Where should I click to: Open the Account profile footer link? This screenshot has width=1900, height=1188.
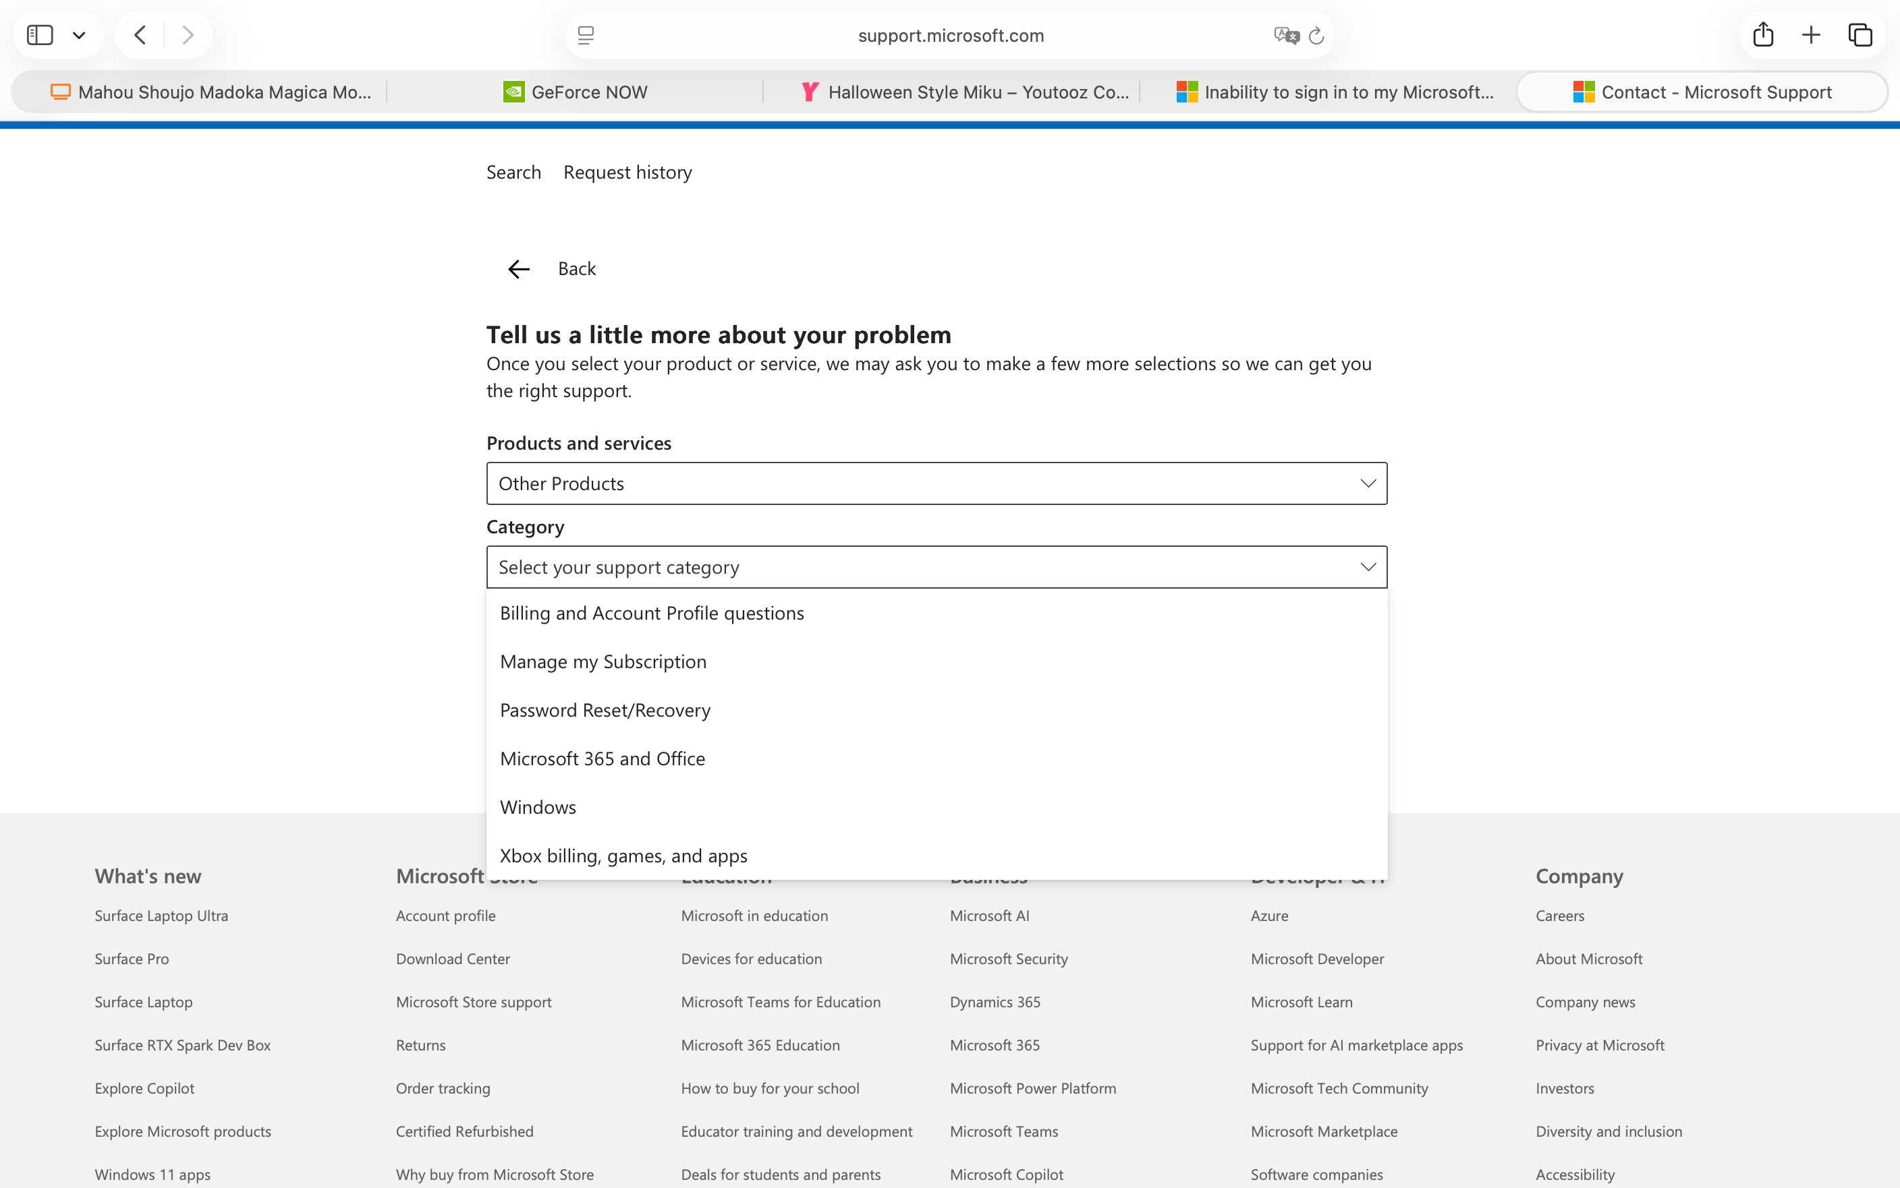(446, 916)
